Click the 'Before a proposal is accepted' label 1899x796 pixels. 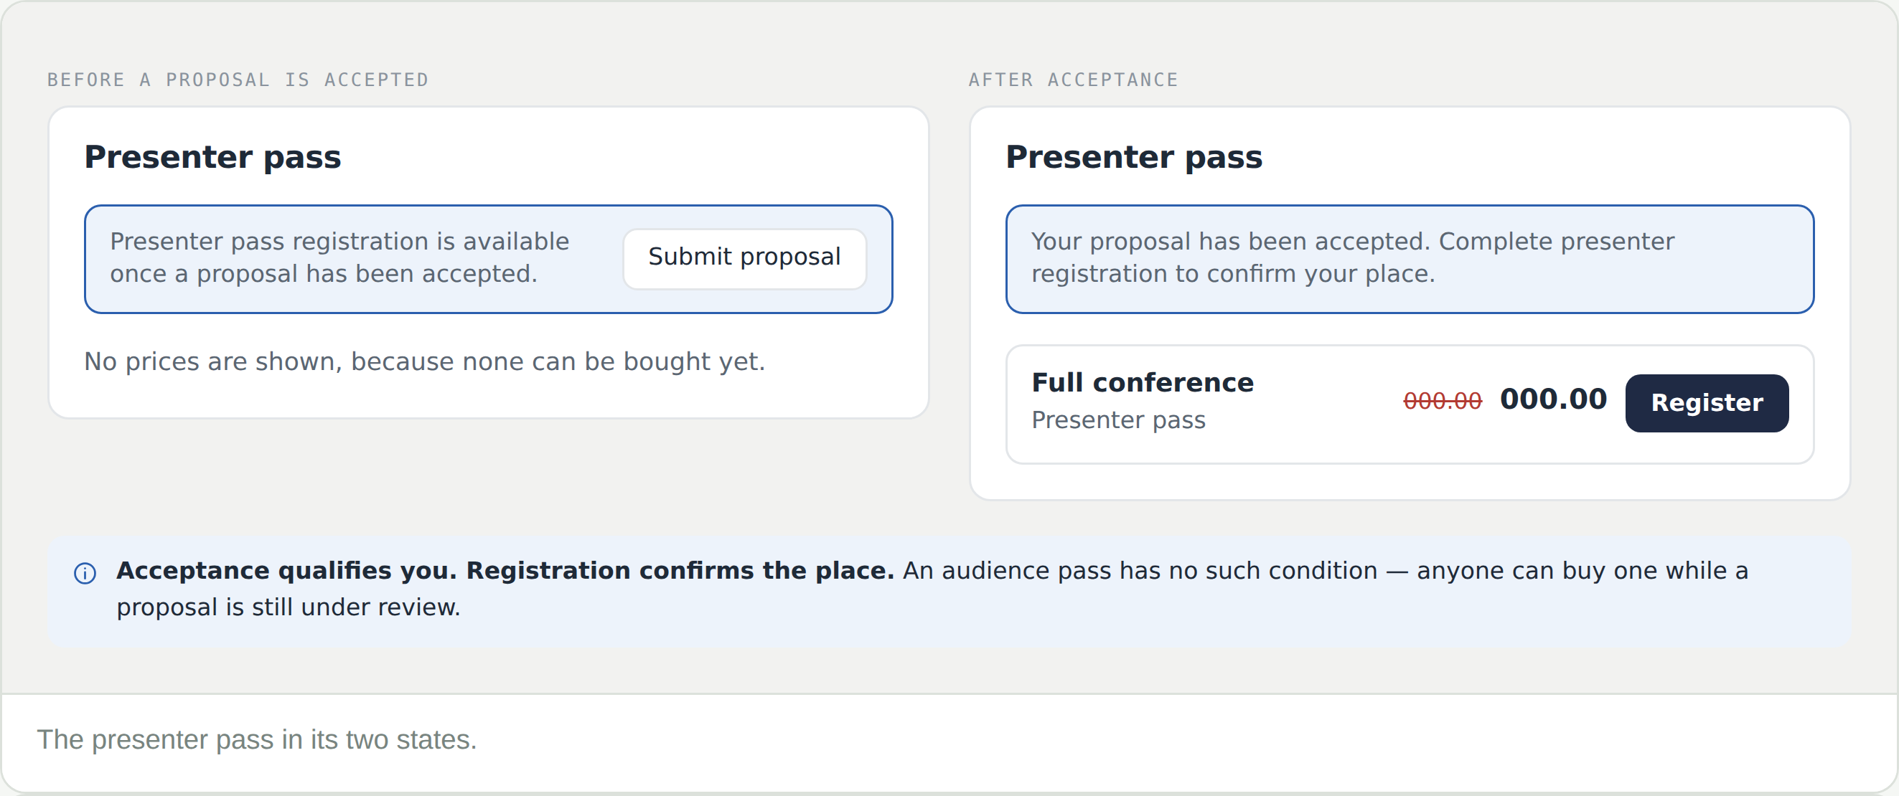point(238,80)
